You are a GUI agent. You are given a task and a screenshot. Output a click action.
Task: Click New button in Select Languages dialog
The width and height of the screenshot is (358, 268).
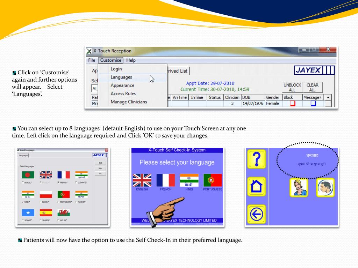[100, 168]
